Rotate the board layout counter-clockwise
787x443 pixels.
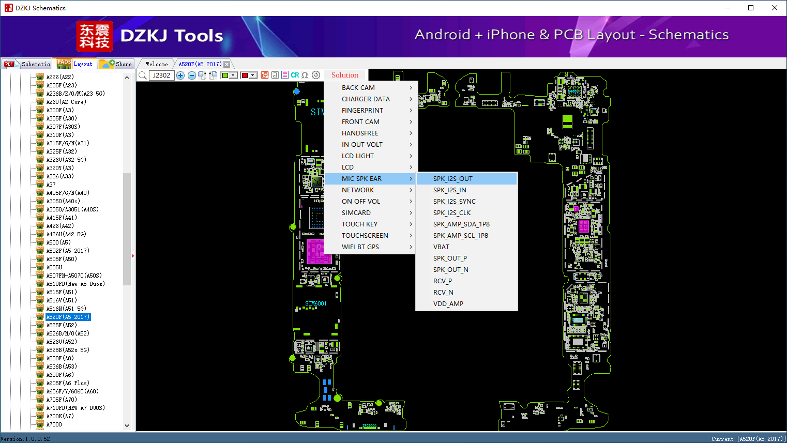(213, 75)
